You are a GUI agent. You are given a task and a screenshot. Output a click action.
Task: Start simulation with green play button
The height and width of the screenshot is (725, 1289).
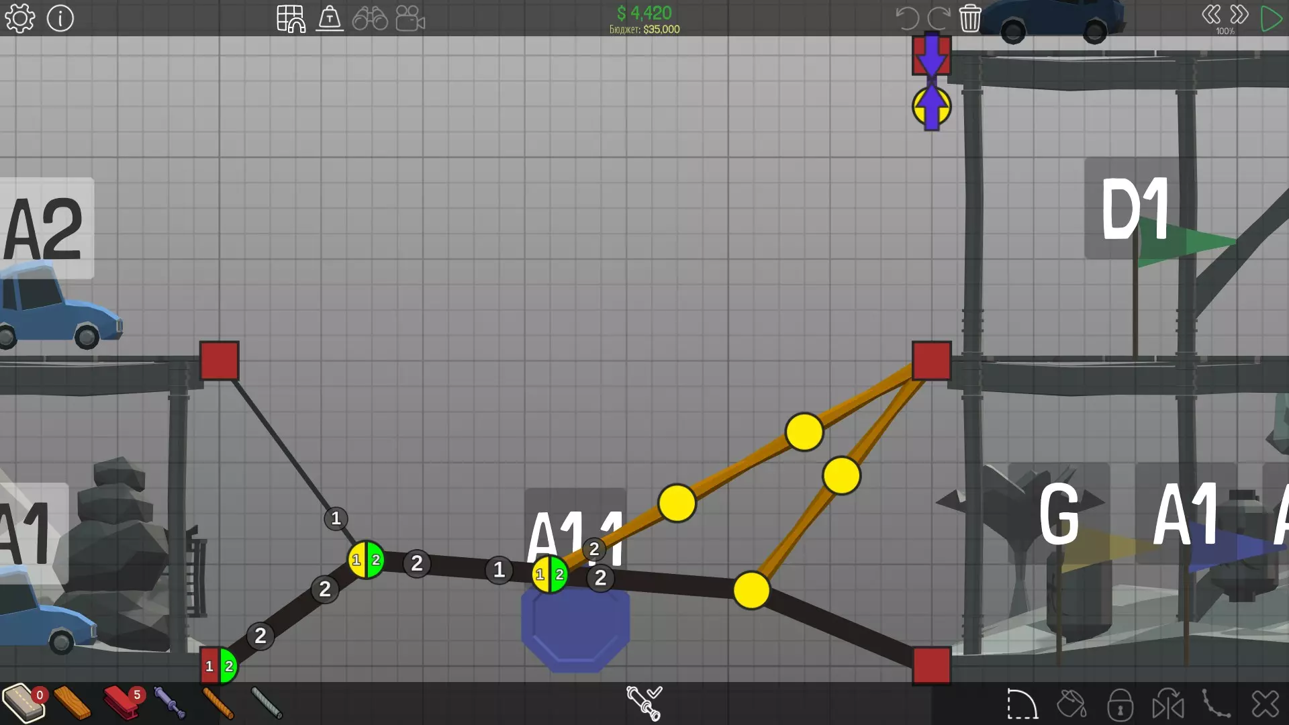(x=1271, y=18)
